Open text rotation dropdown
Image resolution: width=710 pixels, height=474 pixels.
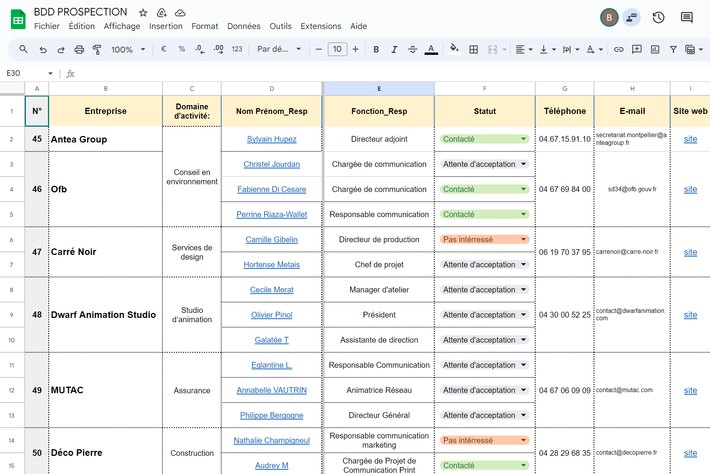(x=595, y=49)
